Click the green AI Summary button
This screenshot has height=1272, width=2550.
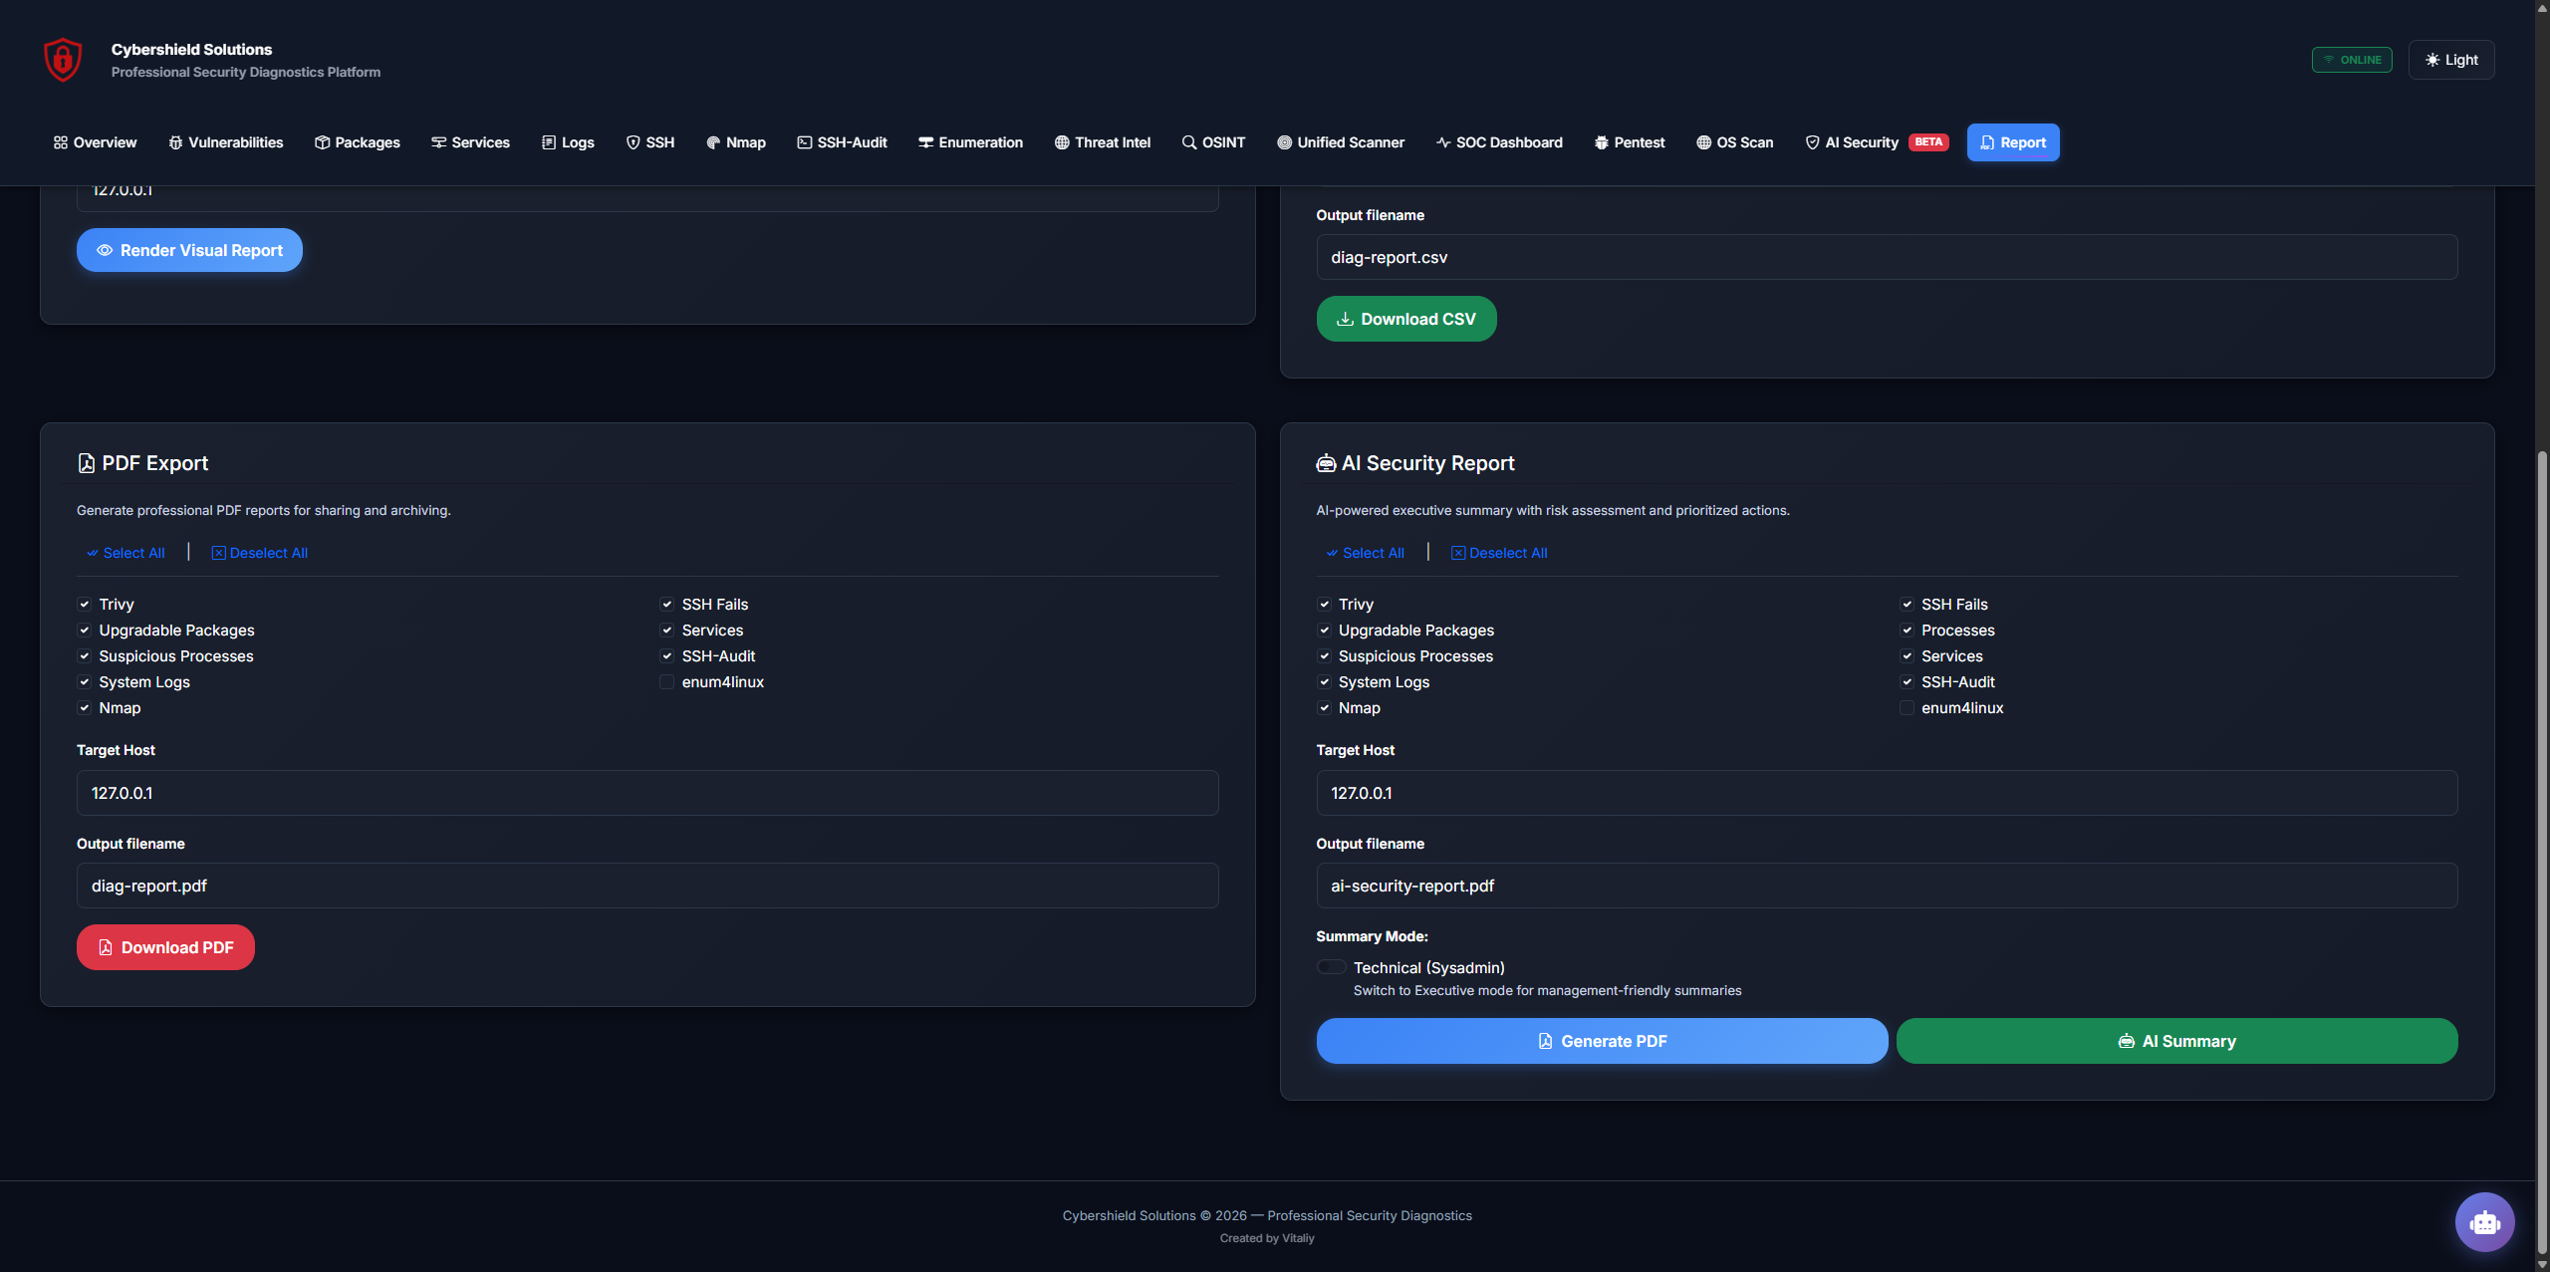click(x=2176, y=1041)
